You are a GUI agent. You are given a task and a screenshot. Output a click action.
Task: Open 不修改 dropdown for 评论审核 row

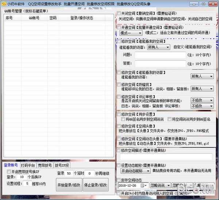point(202,106)
